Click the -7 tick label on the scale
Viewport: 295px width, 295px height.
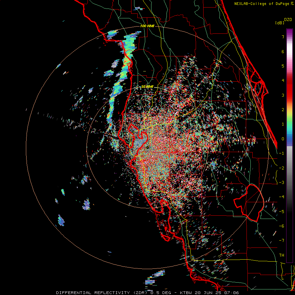coord(282,241)
